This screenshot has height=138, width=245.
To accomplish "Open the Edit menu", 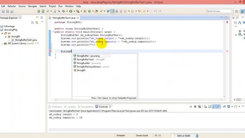I will click(x=3, y=6).
